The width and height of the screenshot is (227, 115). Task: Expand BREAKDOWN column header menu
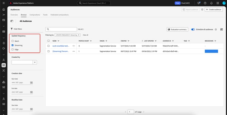215,41
